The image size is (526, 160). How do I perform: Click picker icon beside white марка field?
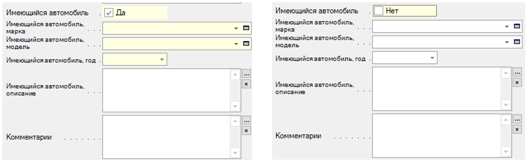(517, 26)
